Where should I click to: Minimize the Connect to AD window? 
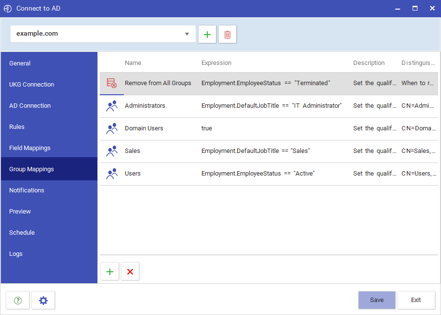point(398,9)
